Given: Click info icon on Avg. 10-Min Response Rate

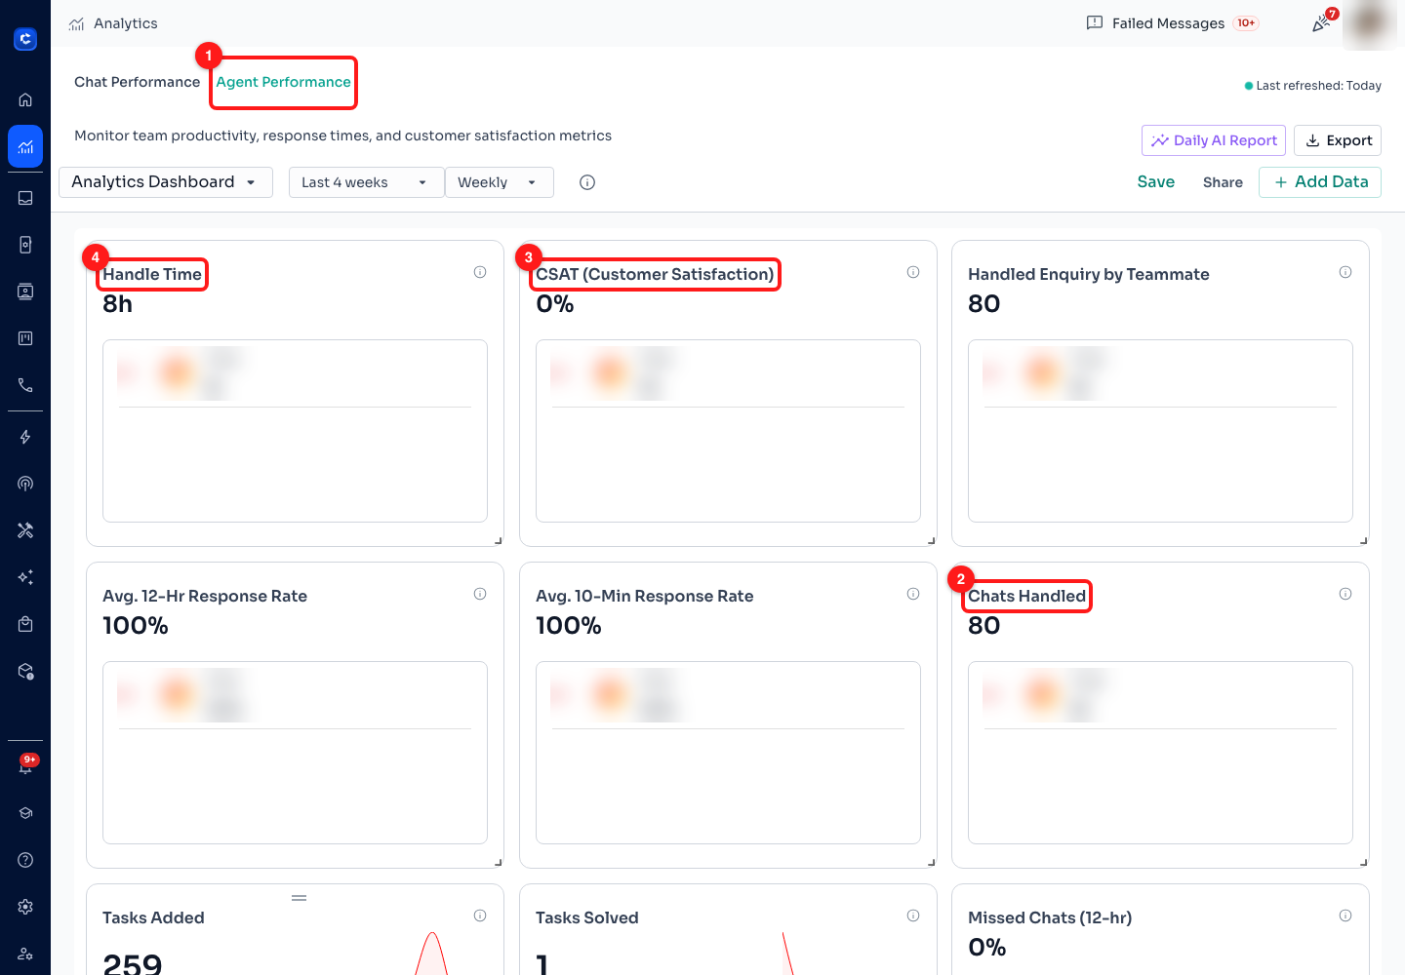Looking at the screenshot, I should click(x=913, y=594).
